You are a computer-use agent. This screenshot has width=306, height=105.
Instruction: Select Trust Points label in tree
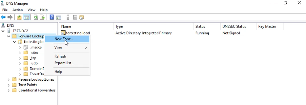(28, 85)
